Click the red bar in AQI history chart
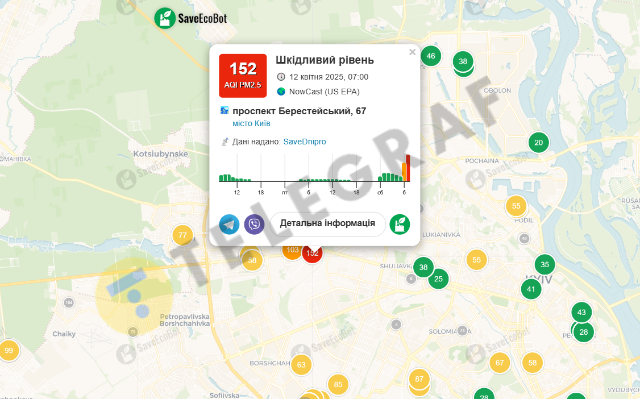 (x=408, y=168)
